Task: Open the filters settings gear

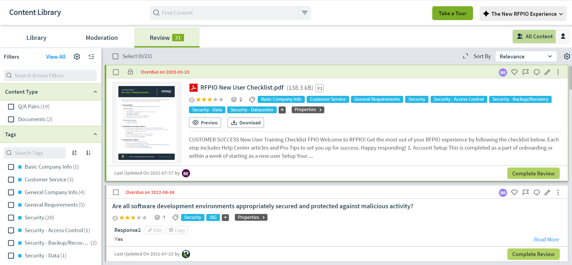Action: 77,57
